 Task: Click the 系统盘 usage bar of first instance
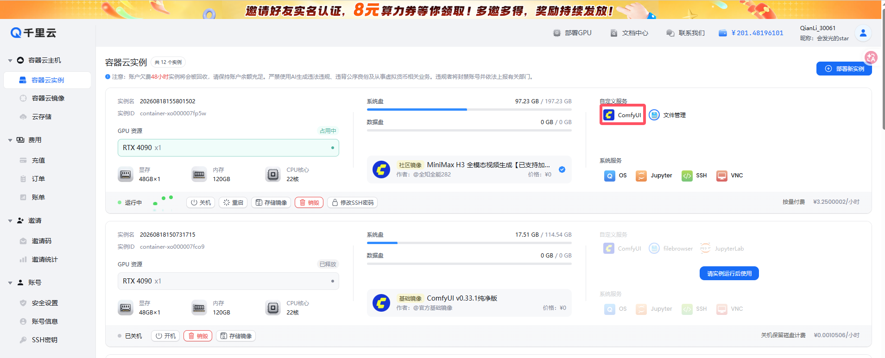click(x=469, y=109)
